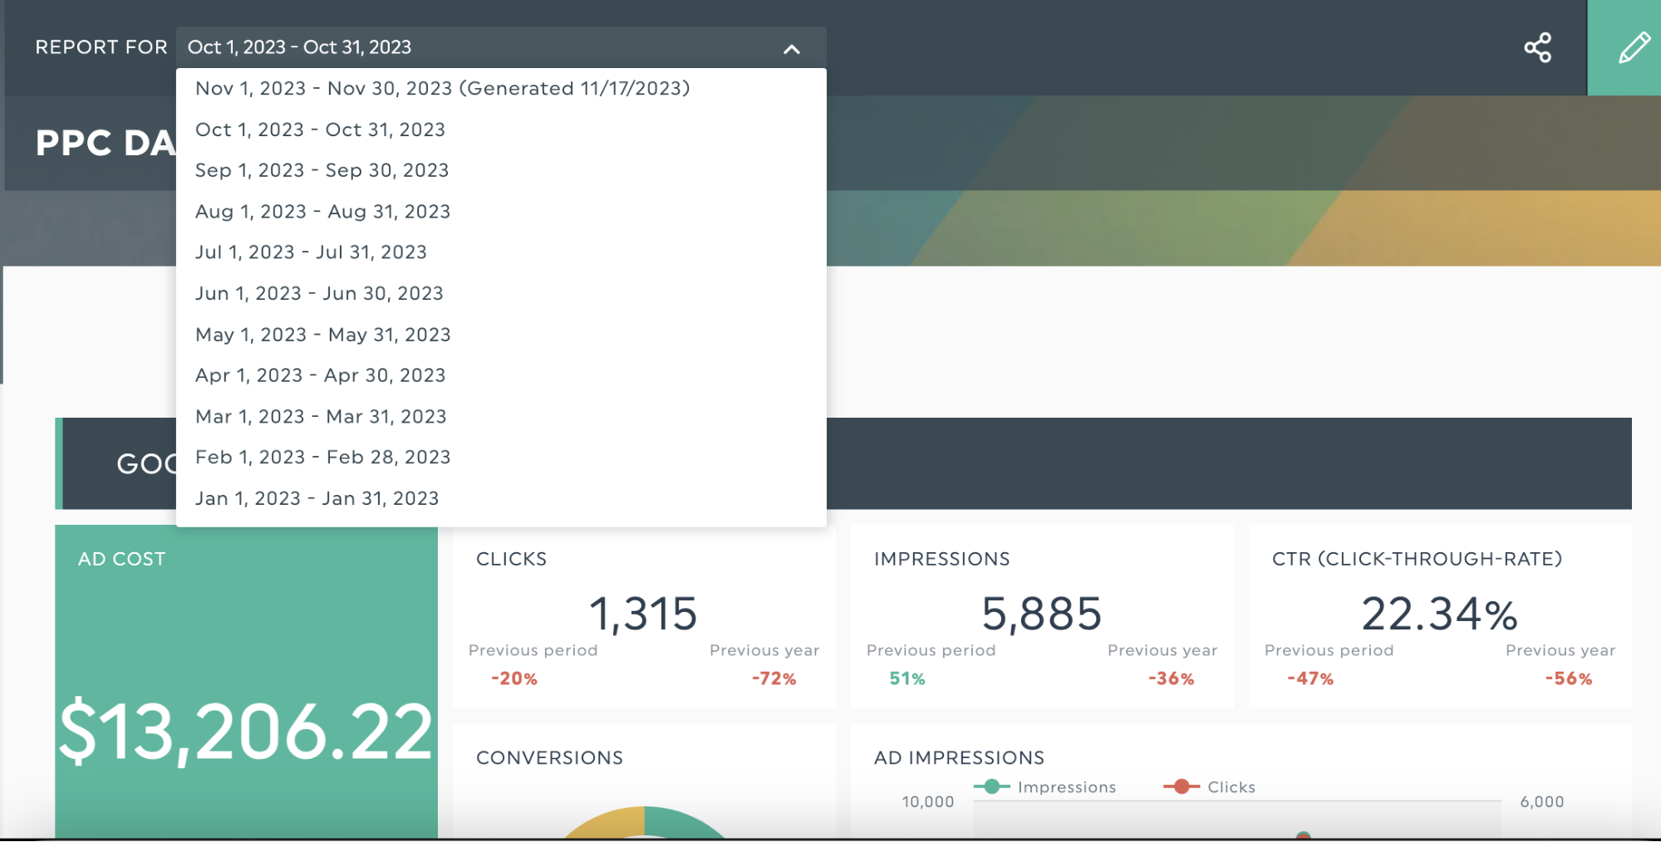Open the share report icon

[x=1537, y=47]
